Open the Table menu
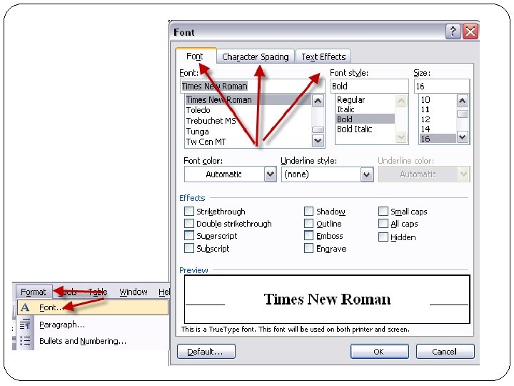Screen dimensions: 514x386 point(98,292)
